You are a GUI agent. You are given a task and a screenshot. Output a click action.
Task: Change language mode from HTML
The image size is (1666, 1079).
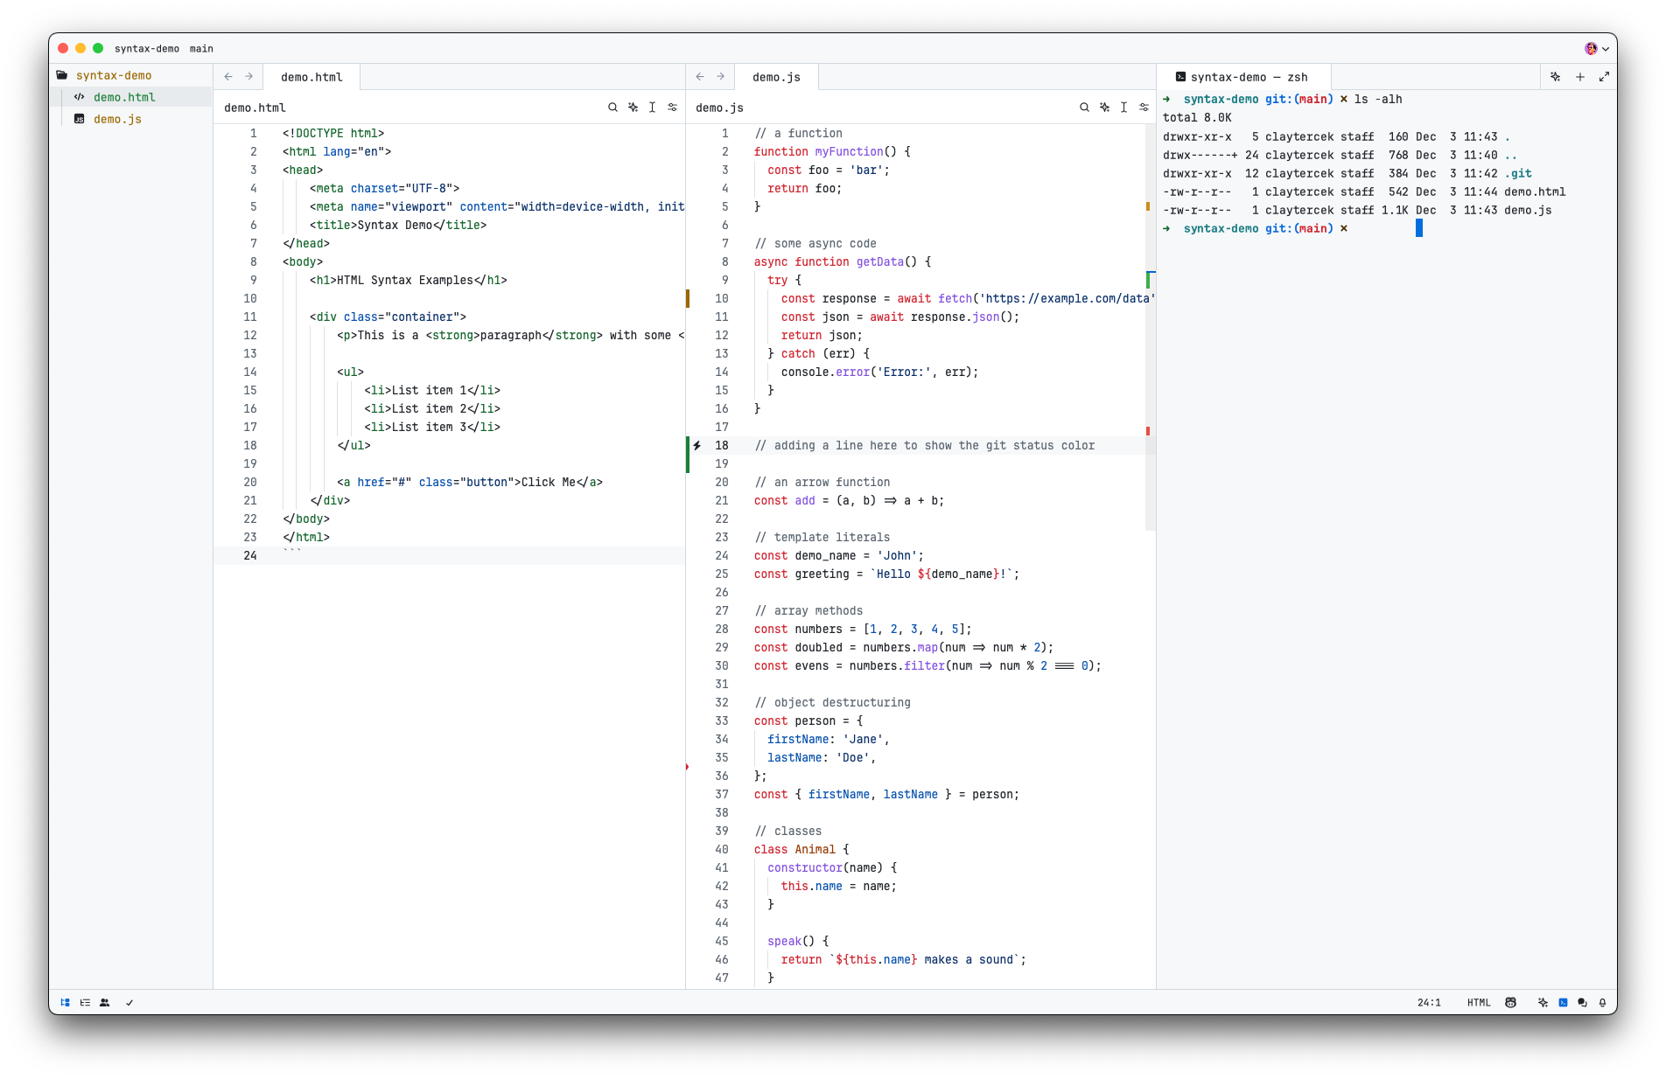pos(1479,1003)
